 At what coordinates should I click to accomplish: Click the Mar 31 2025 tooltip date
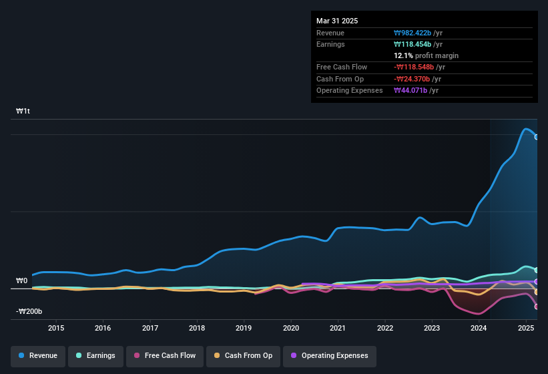click(337, 21)
